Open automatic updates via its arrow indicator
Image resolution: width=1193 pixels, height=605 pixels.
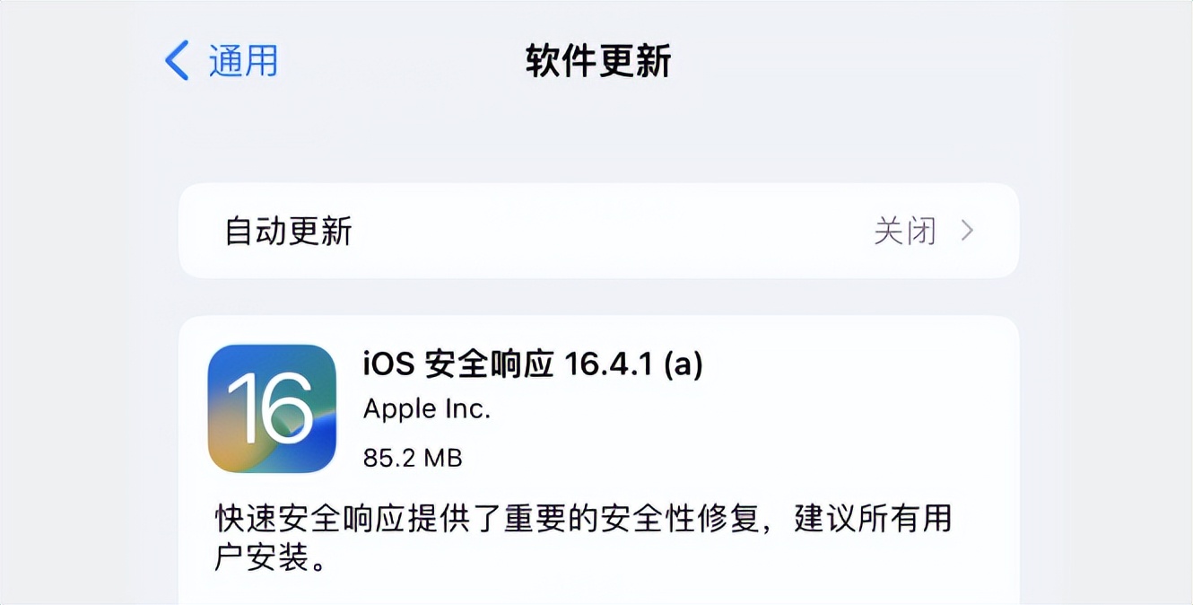(967, 232)
